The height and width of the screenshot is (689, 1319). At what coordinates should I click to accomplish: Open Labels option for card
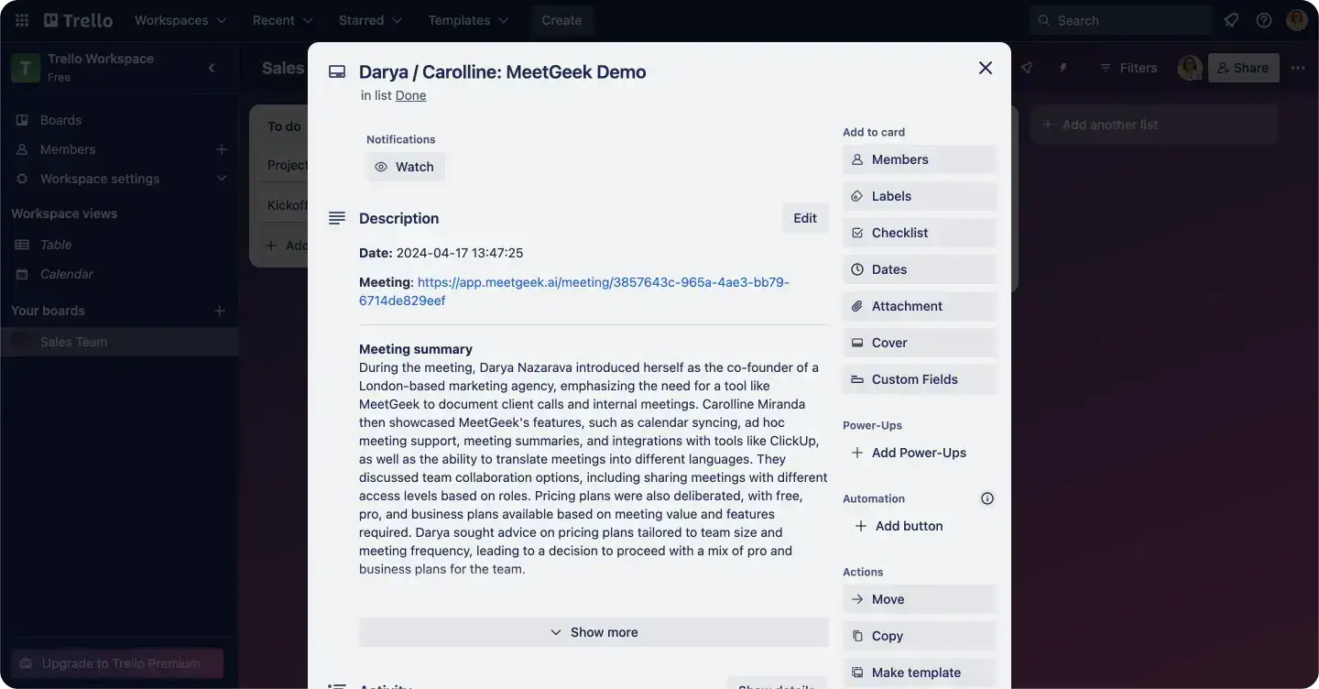(919, 196)
